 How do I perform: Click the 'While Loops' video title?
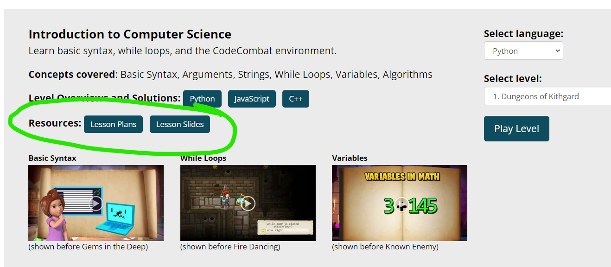click(204, 158)
